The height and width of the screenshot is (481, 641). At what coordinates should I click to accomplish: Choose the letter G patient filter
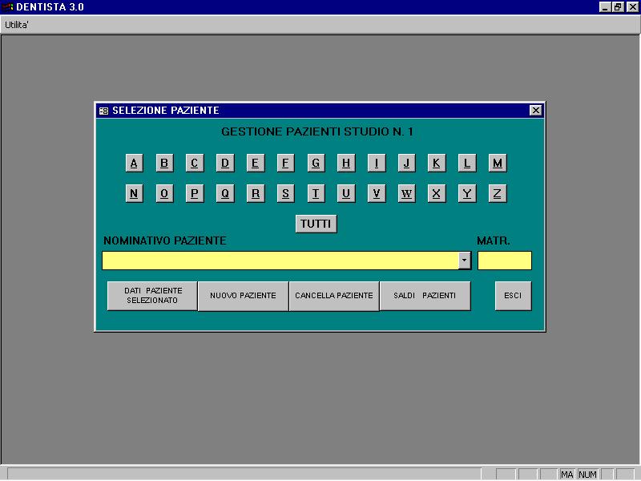[316, 163]
